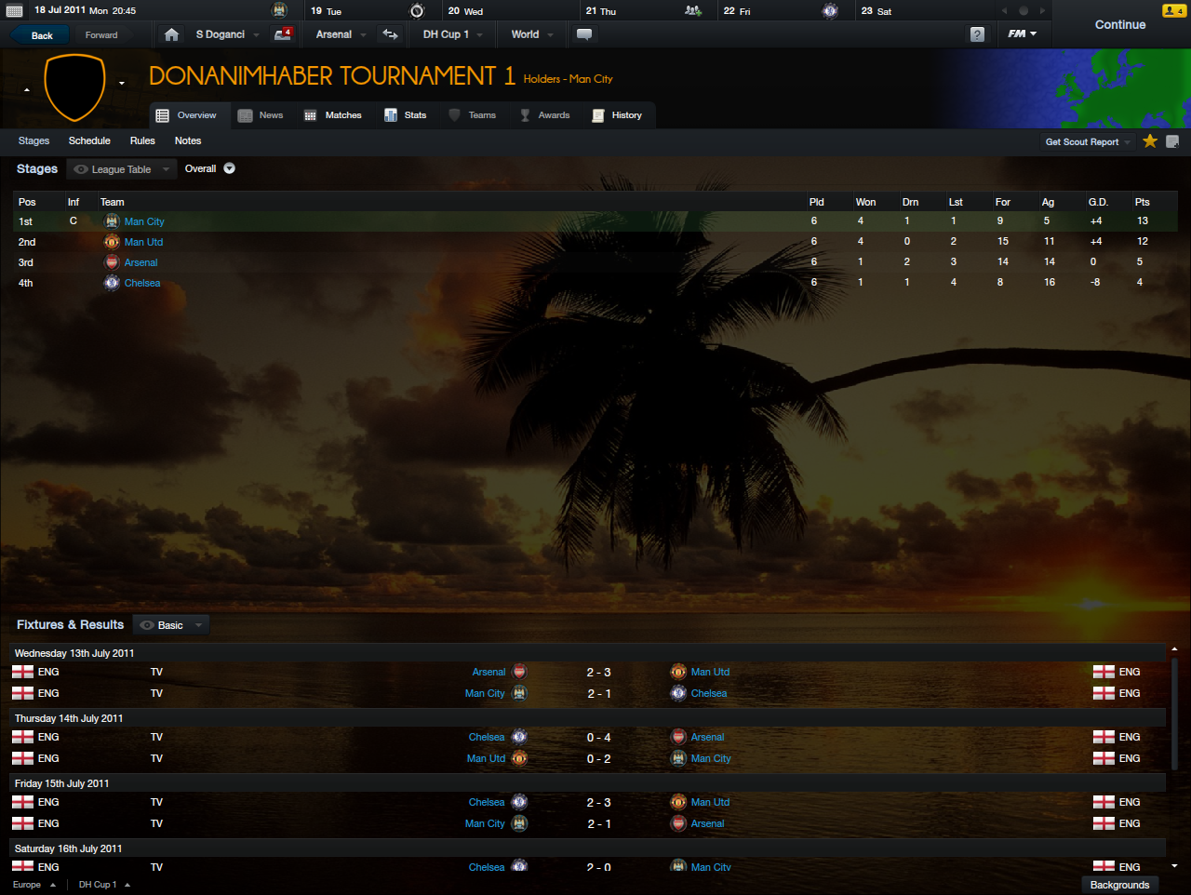Viewport: 1191px width, 895px height.
Task: Click the Man City badge in 0-2 fixture
Action: tap(678, 758)
